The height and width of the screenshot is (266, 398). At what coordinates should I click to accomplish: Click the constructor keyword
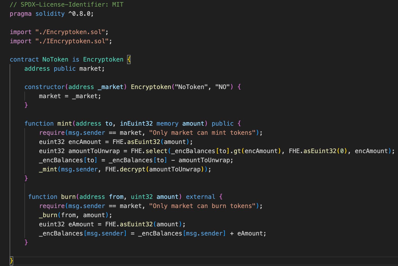(x=44, y=87)
